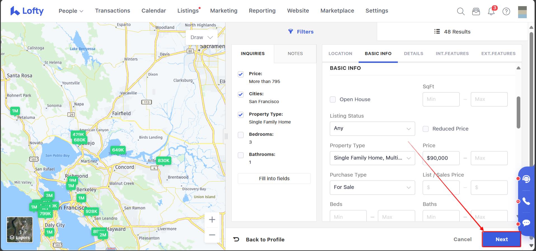Open the Draw dropdown on map
The image size is (536, 251).
point(202,37)
